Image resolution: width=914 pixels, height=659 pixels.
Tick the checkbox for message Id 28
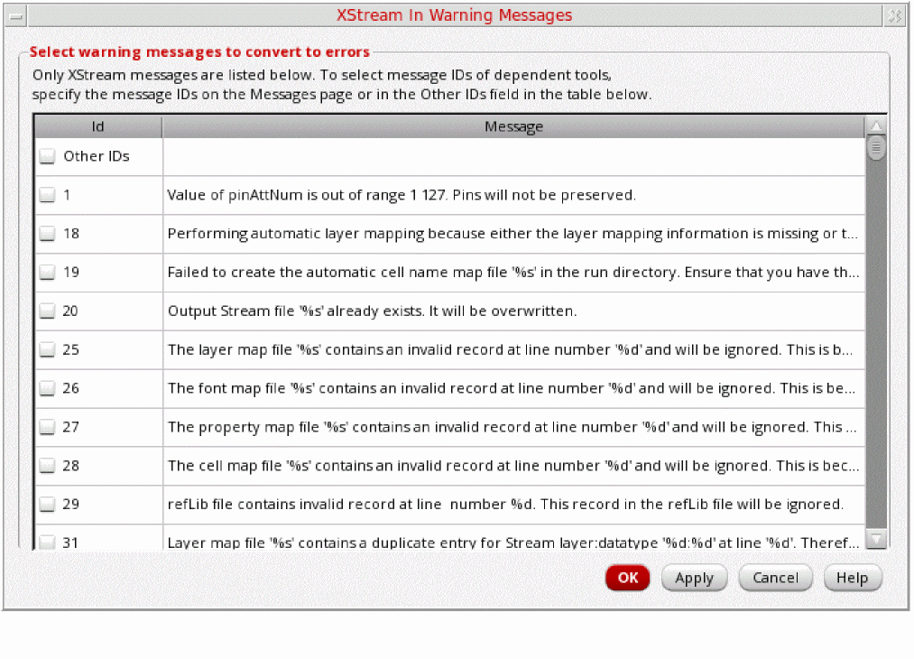click(x=47, y=466)
